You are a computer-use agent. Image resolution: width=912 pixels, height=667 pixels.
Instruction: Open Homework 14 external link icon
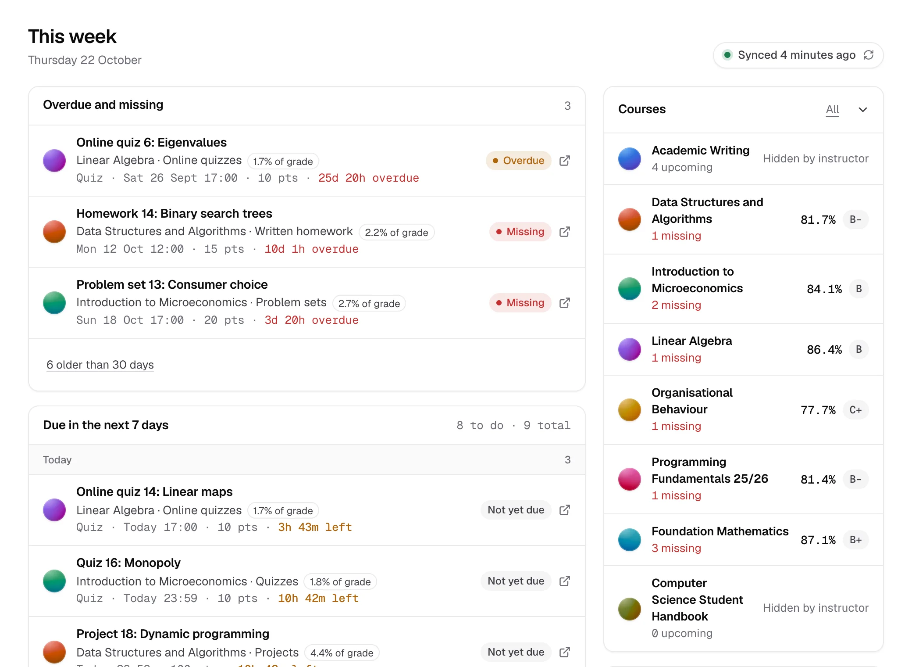[x=565, y=232]
